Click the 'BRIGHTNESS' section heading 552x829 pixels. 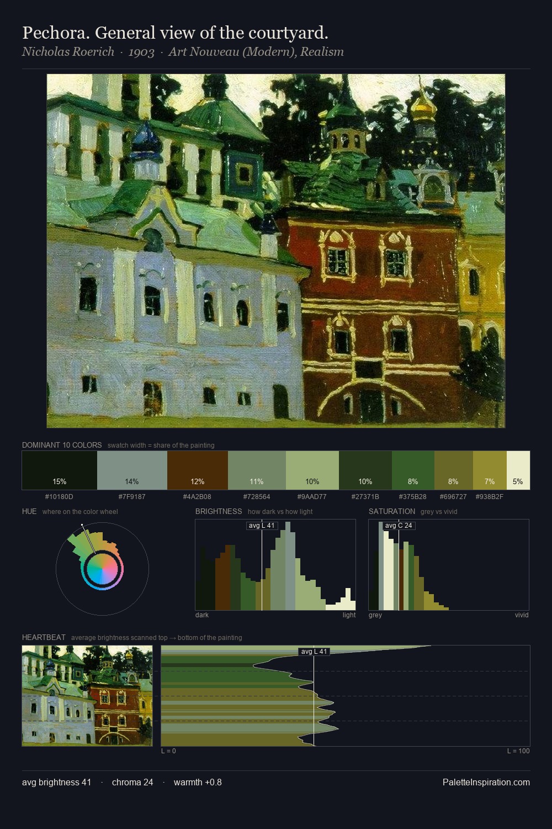219,511
